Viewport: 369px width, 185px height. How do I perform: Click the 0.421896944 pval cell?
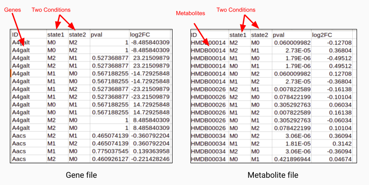coord(292,159)
